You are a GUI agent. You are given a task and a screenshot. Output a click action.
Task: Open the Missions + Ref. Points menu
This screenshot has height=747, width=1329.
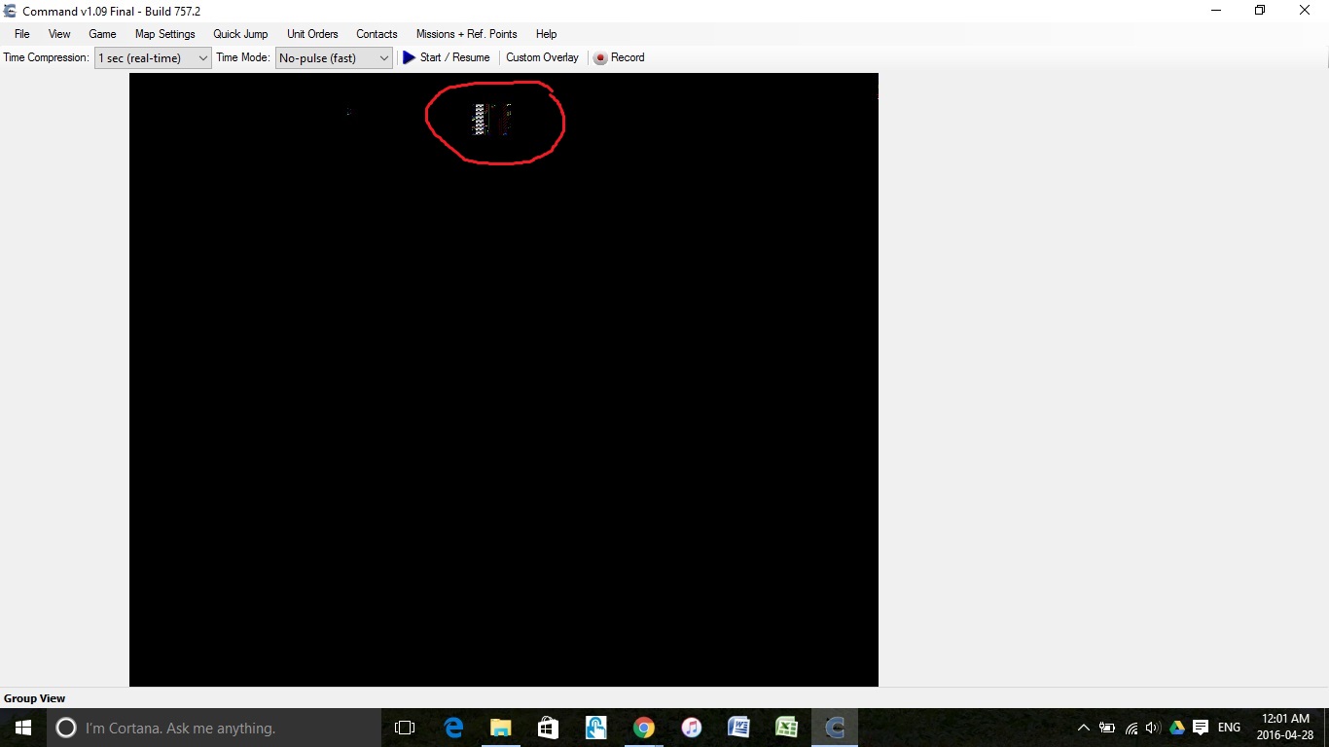coord(467,34)
